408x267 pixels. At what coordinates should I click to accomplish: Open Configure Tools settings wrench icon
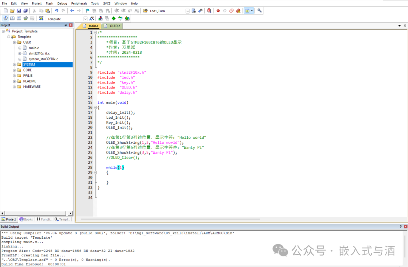pyautogui.click(x=259, y=11)
